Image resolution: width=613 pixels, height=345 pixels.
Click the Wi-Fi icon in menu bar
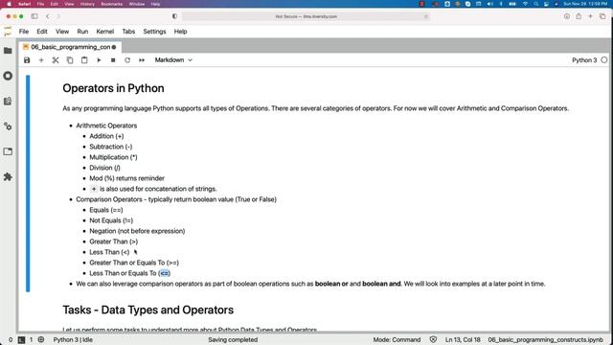[x=525, y=4]
